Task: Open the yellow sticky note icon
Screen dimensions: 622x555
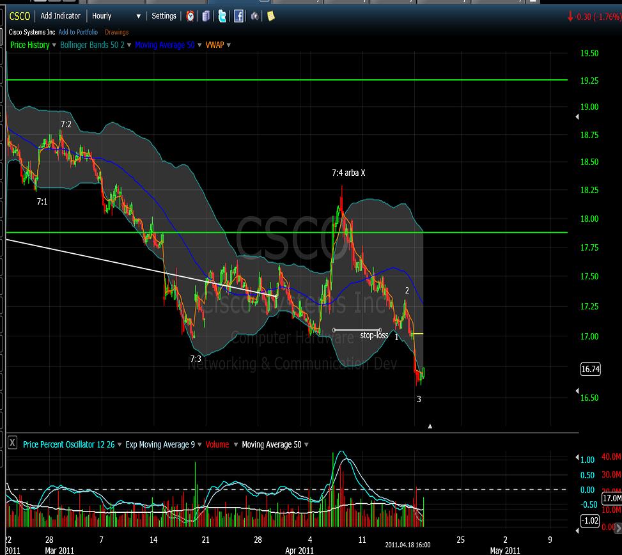Action: tap(271, 16)
